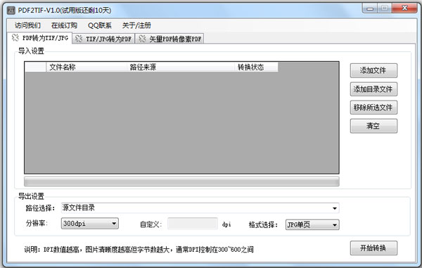Viewport: 422px width, 268px height.
Task: Minimize the PDF2TIF window
Action: click(371, 8)
